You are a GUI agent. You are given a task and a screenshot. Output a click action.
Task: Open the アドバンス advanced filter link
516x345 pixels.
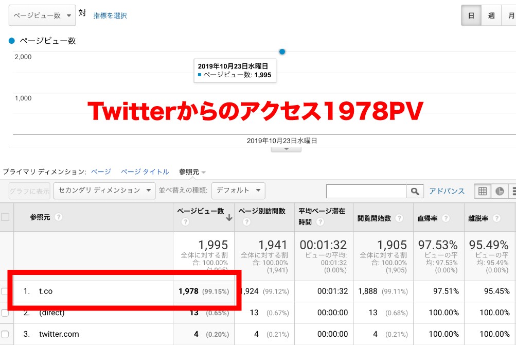point(447,191)
